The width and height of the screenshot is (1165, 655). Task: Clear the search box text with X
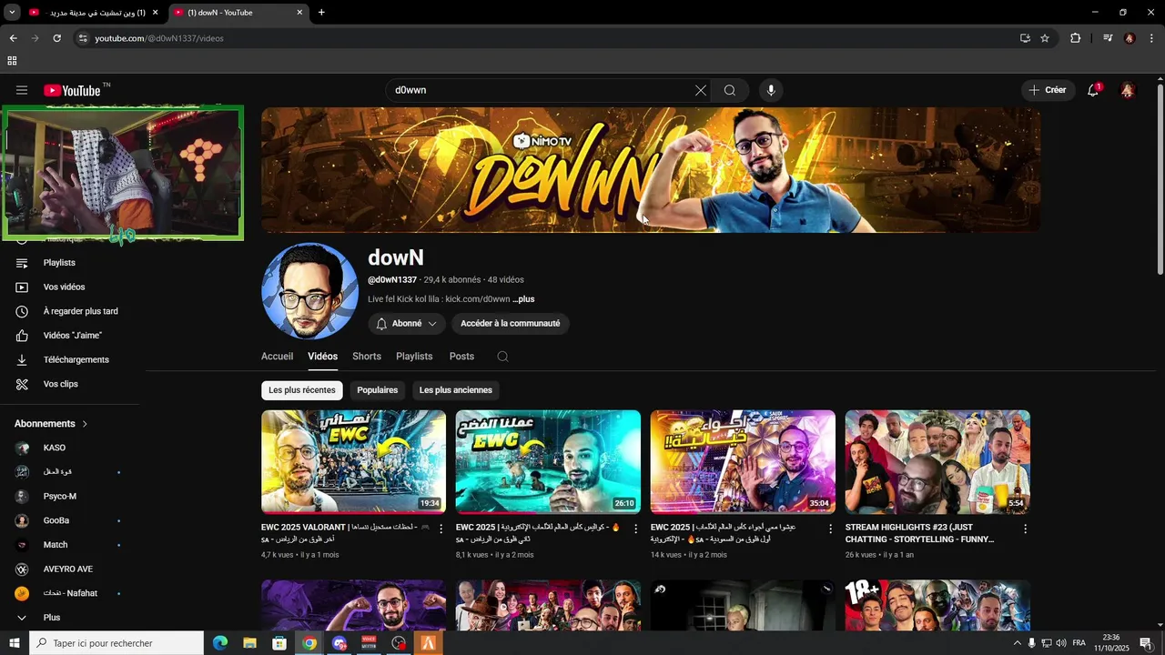coord(701,90)
